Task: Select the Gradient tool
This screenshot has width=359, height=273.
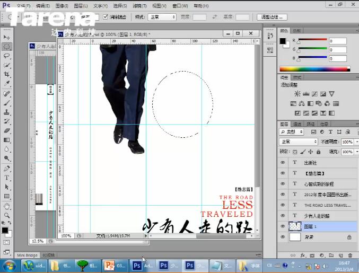Action: pyautogui.click(x=7, y=140)
